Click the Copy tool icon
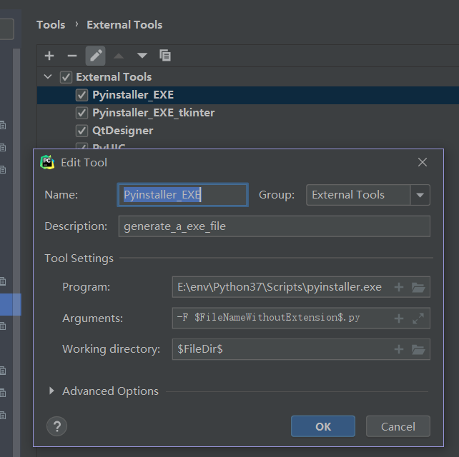This screenshot has width=459, height=457. [x=165, y=56]
